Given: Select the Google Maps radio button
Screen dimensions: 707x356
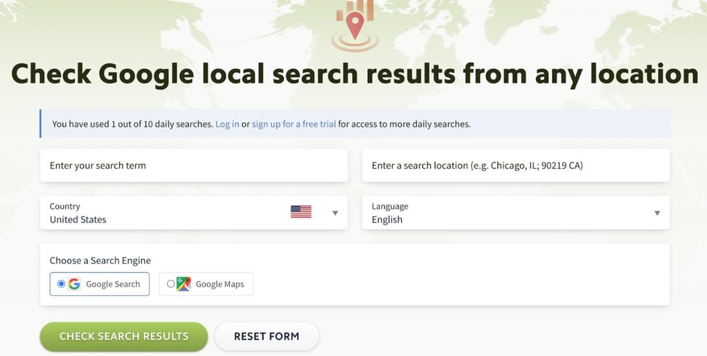Looking at the screenshot, I should [171, 284].
